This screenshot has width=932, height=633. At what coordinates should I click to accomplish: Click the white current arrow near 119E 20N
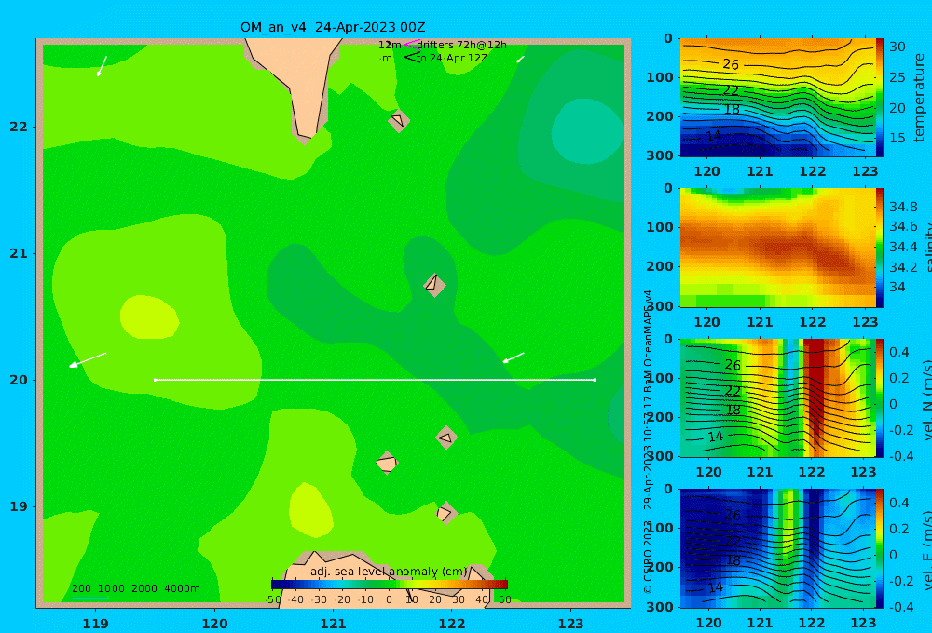point(88,360)
